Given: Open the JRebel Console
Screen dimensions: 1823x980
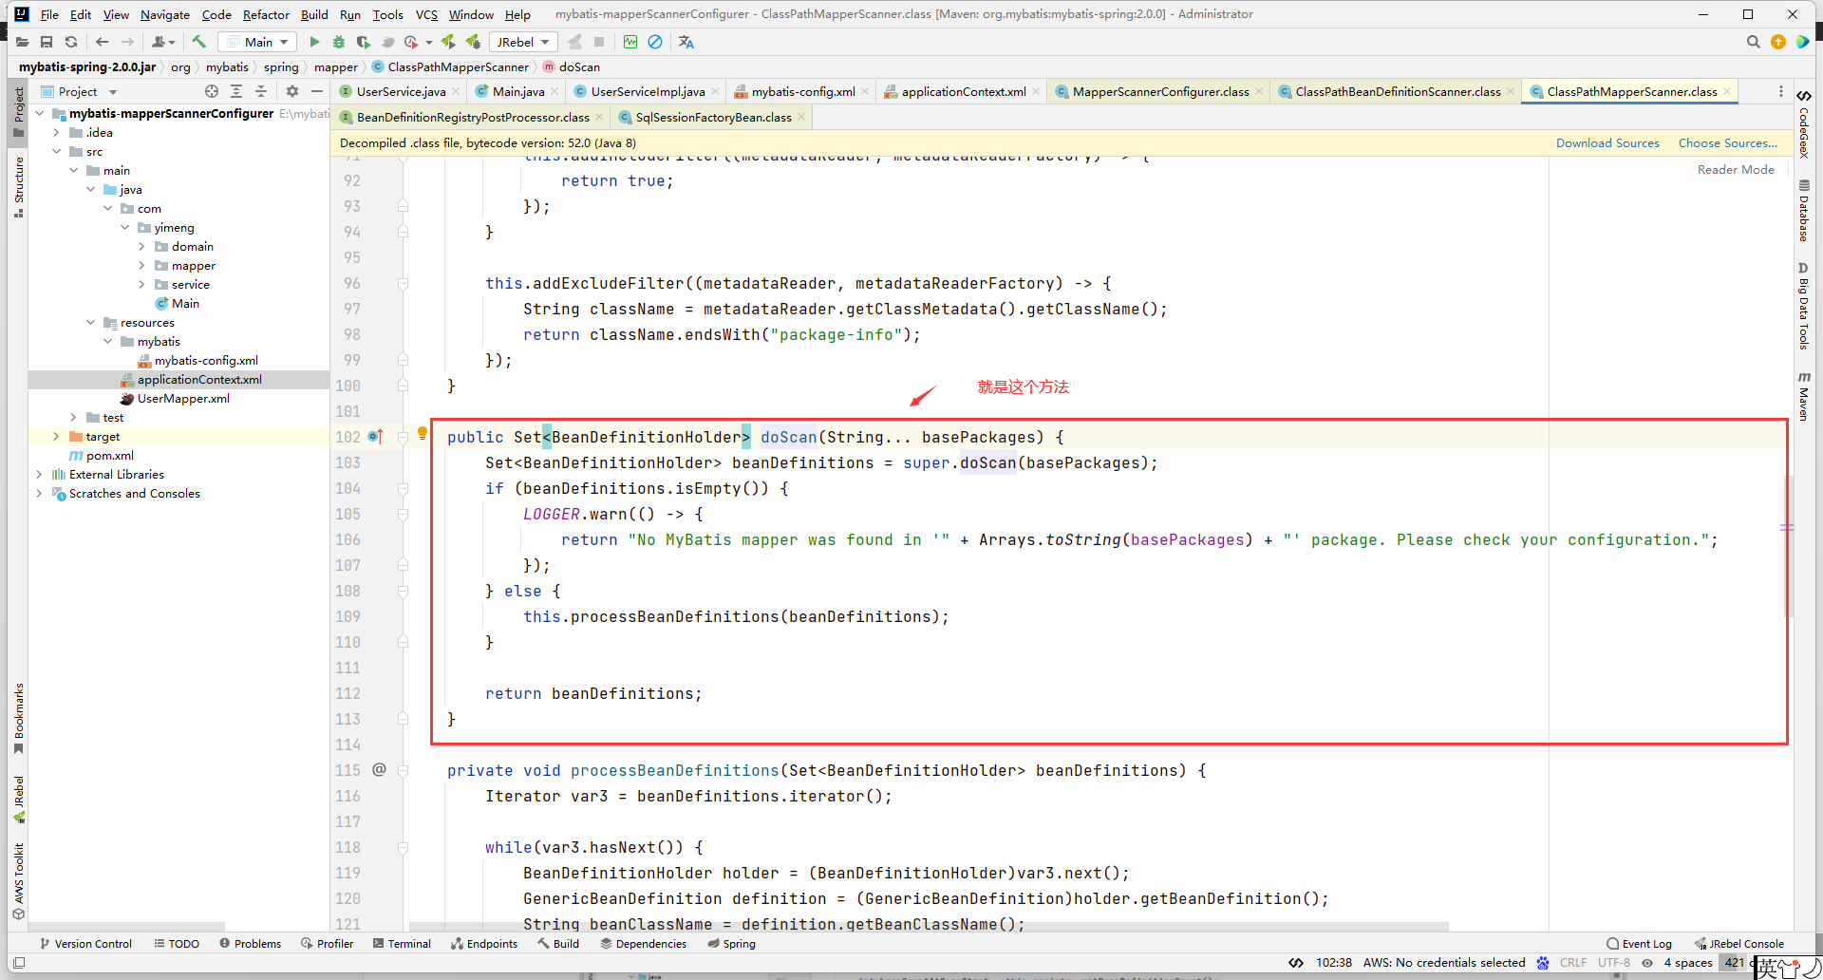Looking at the screenshot, I should click(1738, 944).
